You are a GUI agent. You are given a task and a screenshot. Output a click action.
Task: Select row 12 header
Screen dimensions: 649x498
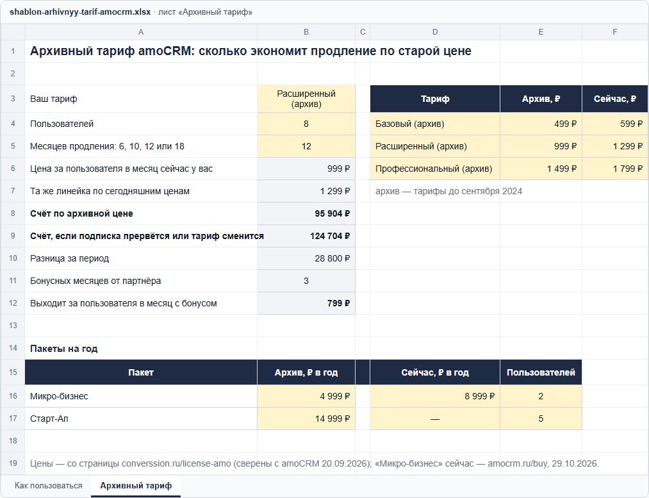pyautogui.click(x=13, y=303)
